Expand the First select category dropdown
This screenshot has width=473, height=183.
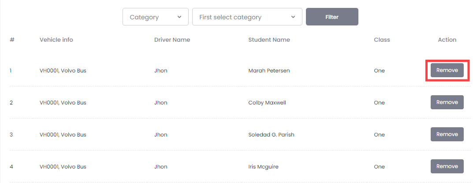(247, 17)
